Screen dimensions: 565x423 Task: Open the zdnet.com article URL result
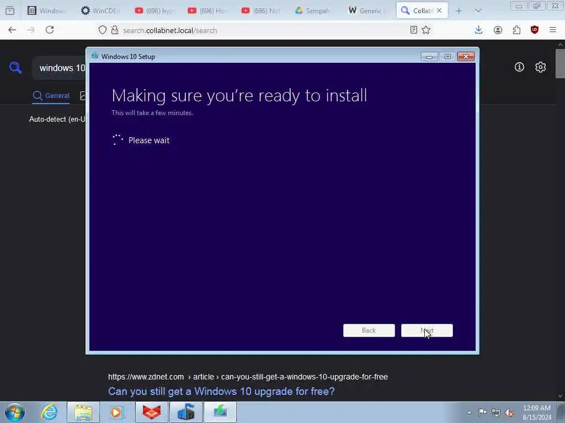248,377
